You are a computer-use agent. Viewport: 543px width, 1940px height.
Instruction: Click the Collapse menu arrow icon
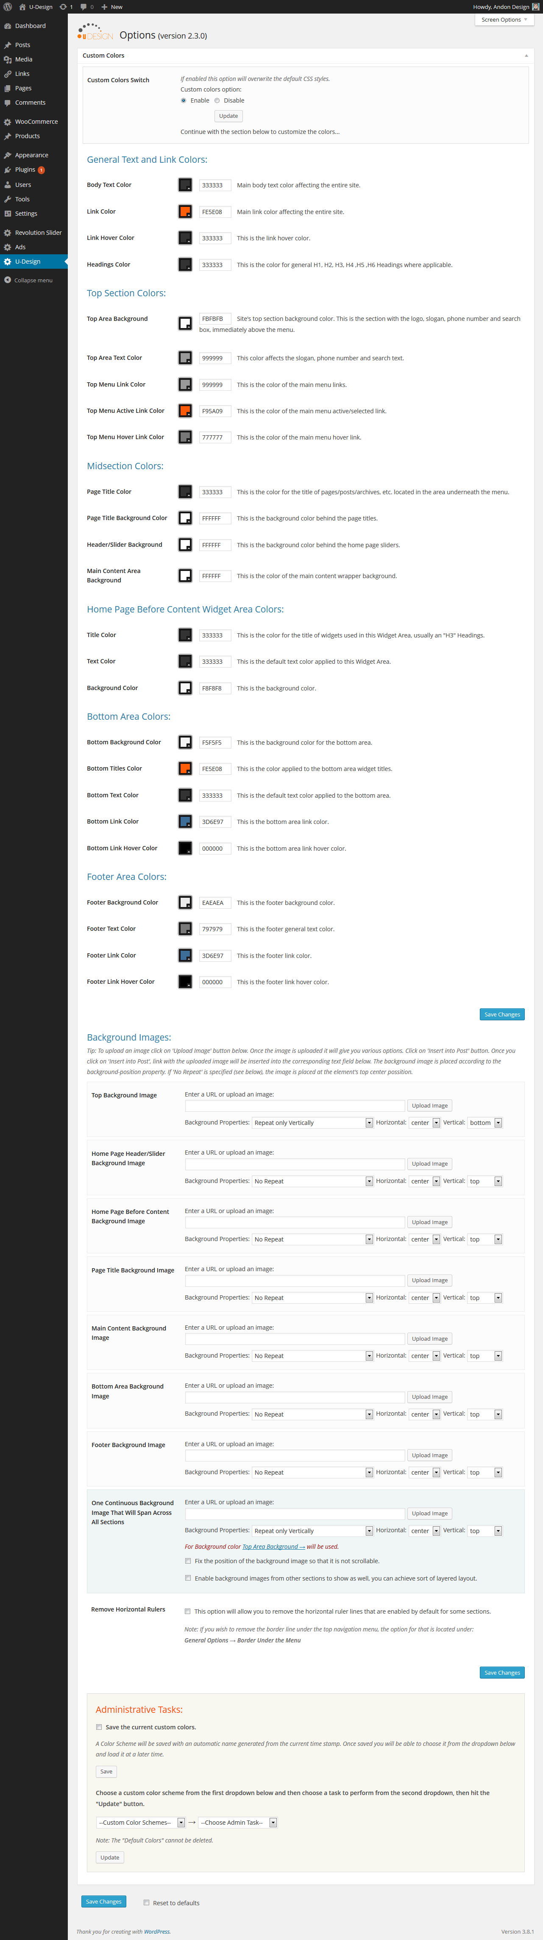coord(8,280)
